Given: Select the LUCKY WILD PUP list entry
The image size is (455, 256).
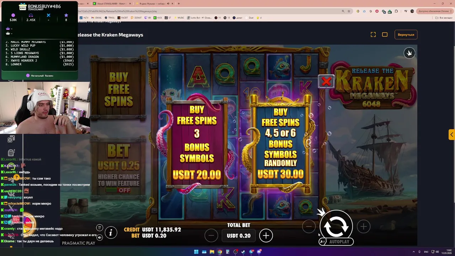Looking at the screenshot, I should pos(40,46).
